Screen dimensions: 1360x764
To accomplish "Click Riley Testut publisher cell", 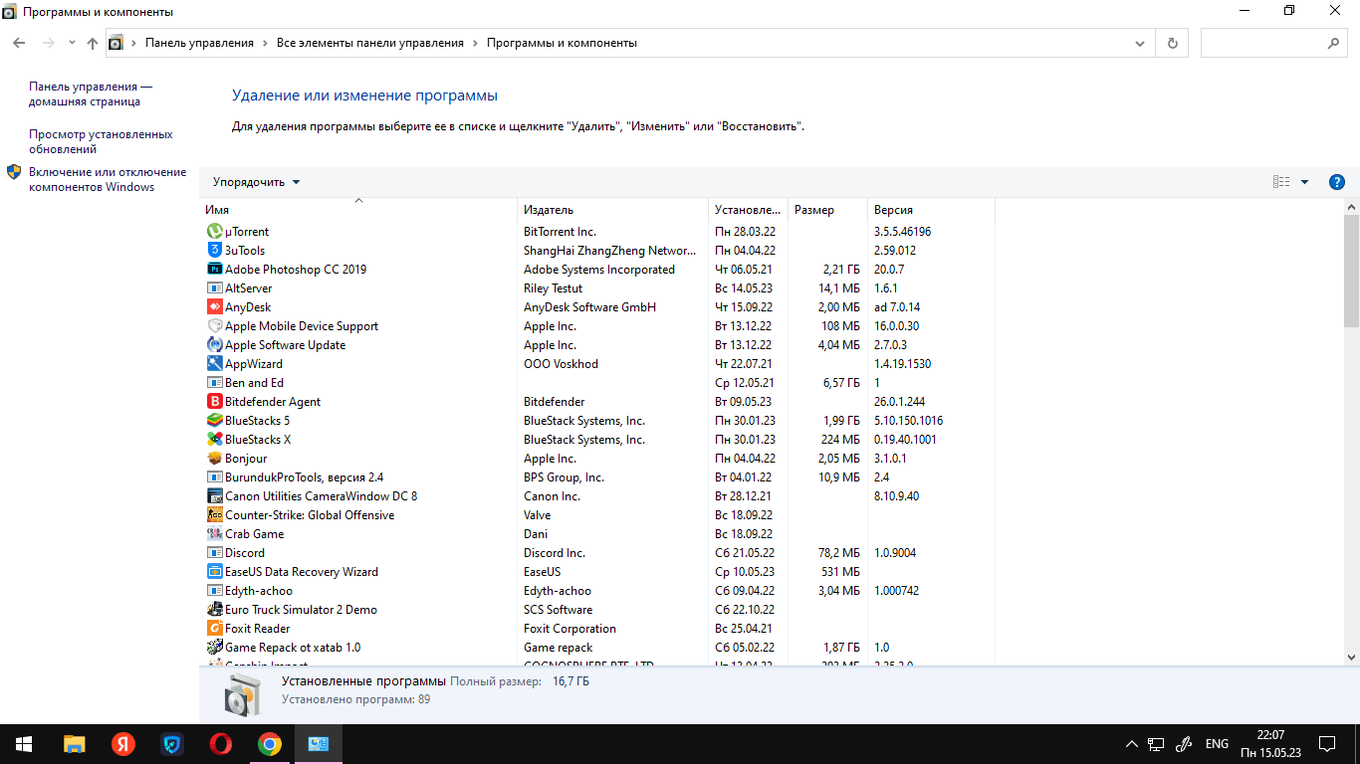I will (x=553, y=288).
